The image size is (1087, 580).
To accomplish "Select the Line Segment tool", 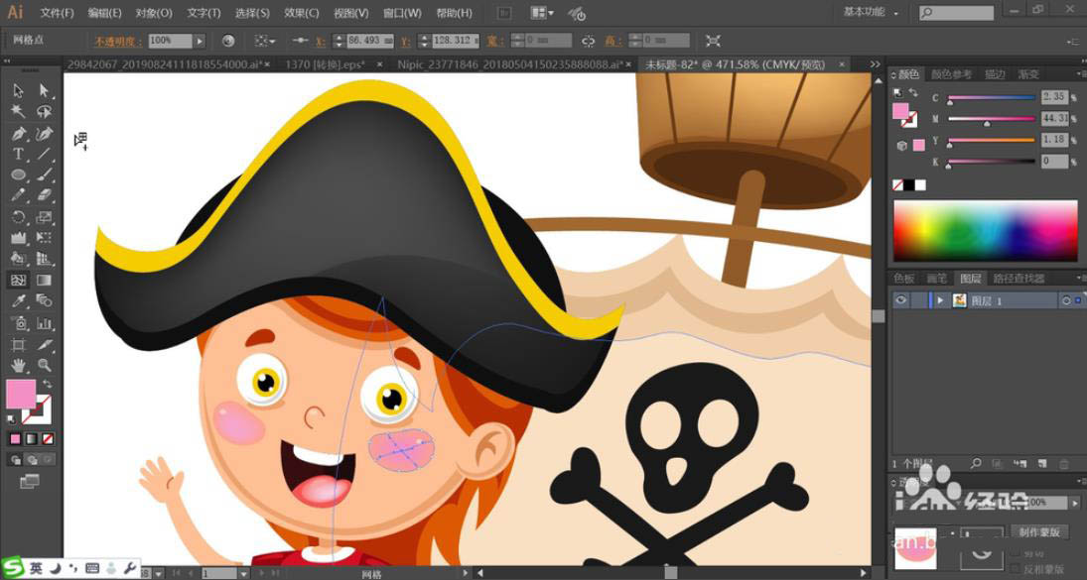I will pyautogui.click(x=44, y=154).
